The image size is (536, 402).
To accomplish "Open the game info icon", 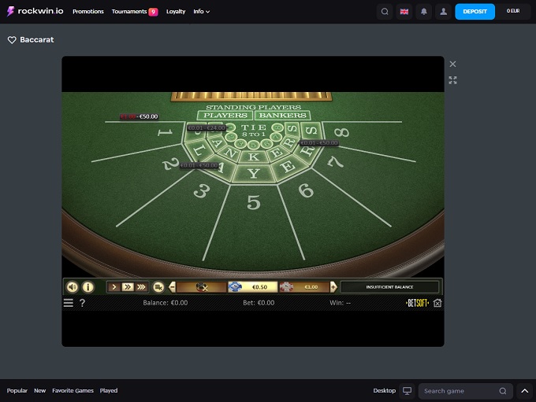I will (88, 287).
